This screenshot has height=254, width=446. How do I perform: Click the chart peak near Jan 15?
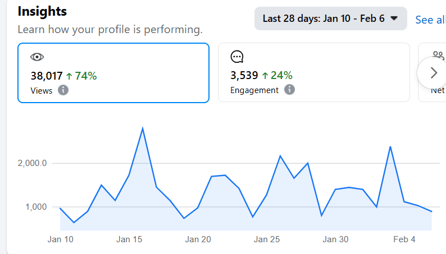(143, 128)
